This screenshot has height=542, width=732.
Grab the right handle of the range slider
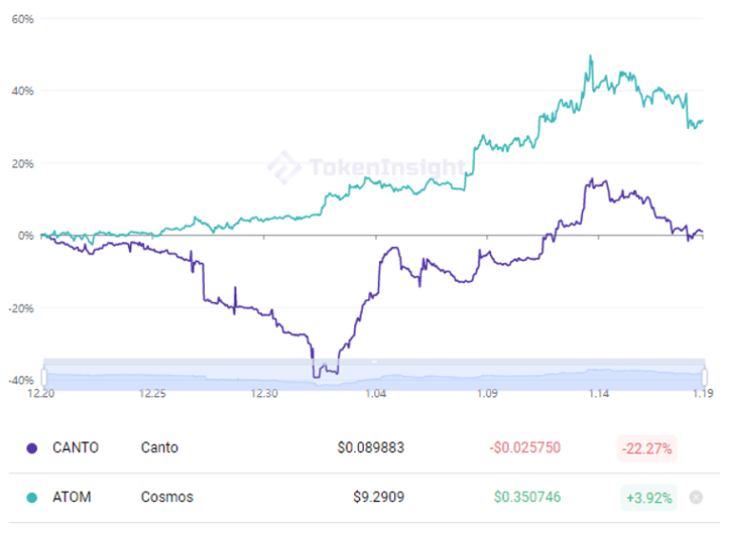(x=704, y=377)
